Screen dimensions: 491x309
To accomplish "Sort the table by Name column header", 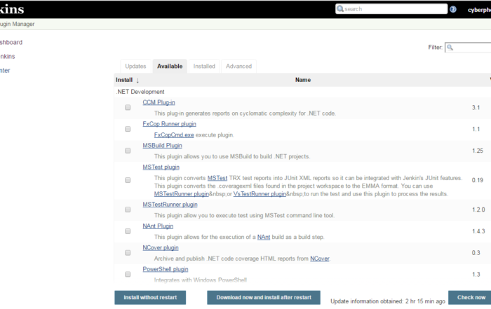I will coord(302,80).
